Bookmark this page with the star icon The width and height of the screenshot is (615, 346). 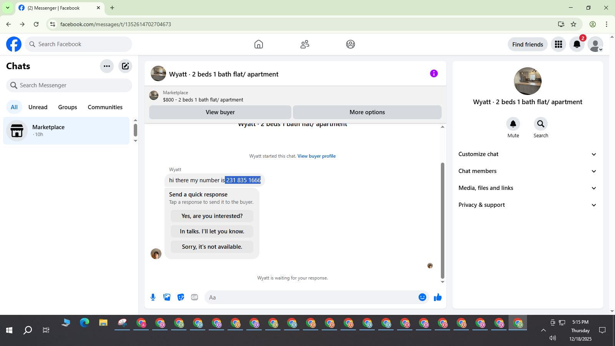coord(573,24)
